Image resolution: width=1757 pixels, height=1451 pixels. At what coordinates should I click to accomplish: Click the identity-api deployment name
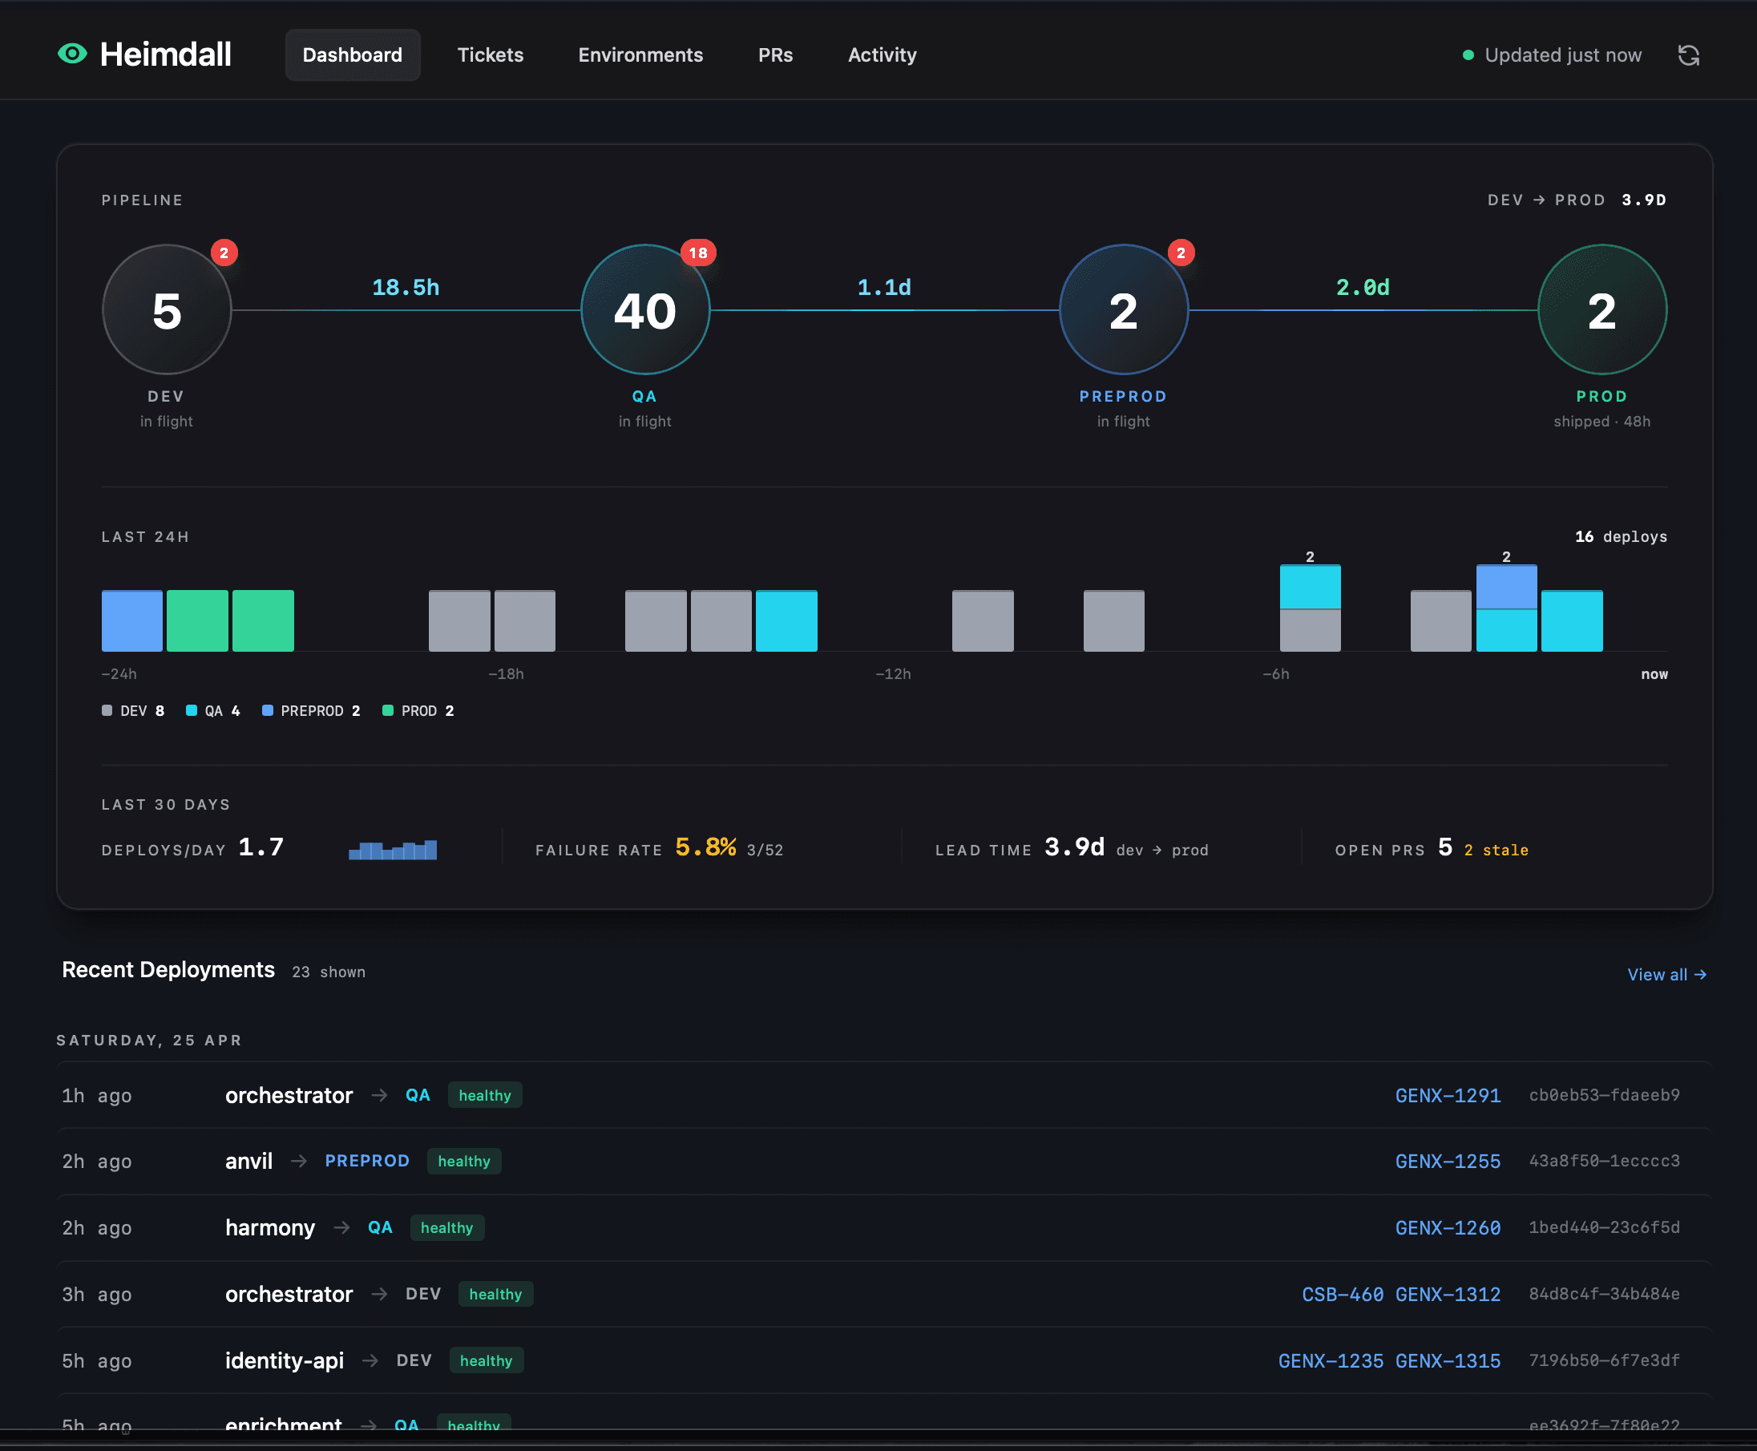pos(285,1360)
